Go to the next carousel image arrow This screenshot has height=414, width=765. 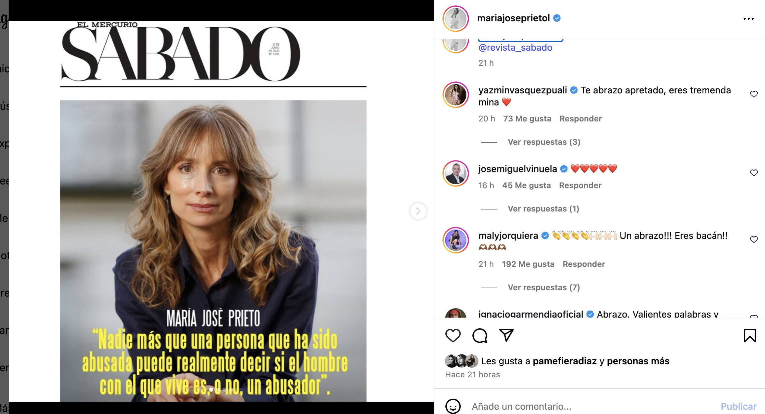click(418, 211)
